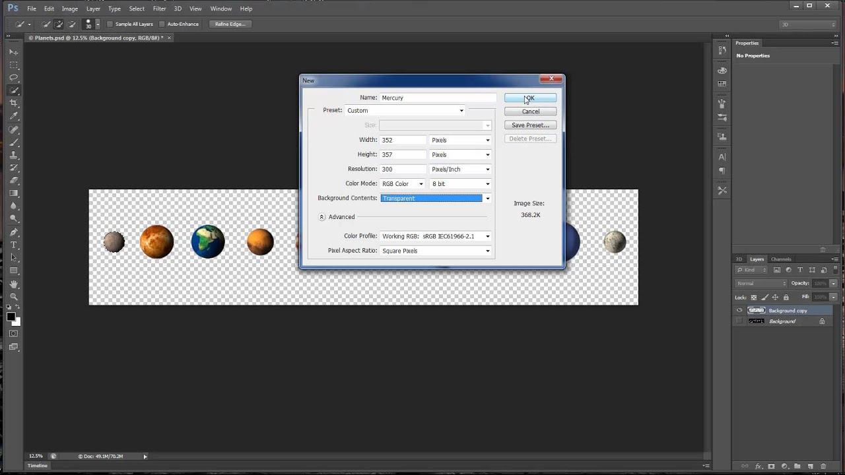Image resolution: width=845 pixels, height=475 pixels.
Task: Toggle lock all in Layers panel
Action: click(786, 298)
